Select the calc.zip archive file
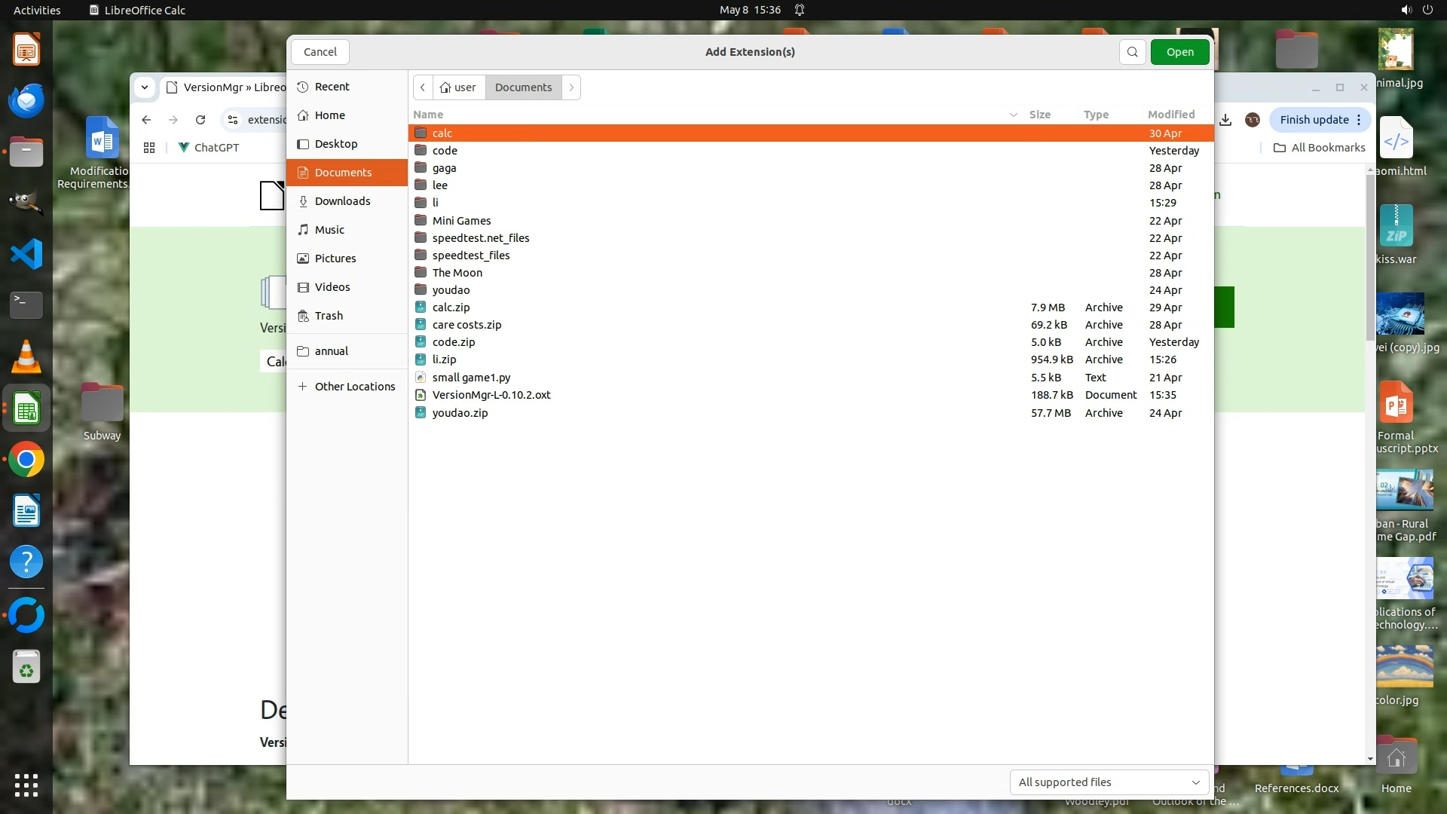The image size is (1447, 814). click(451, 308)
